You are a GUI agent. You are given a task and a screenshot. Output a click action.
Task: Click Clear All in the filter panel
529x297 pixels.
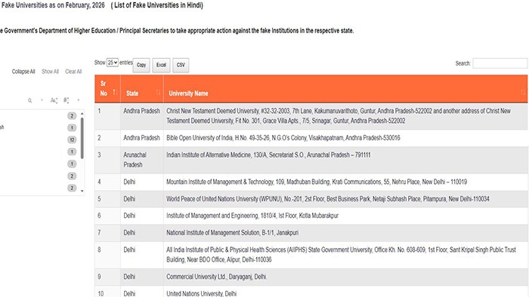(x=73, y=72)
